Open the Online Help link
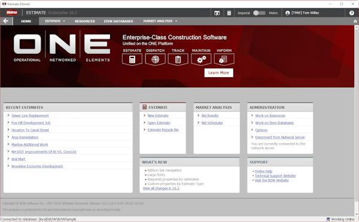This screenshot has width=359, height=222. coord(263,171)
